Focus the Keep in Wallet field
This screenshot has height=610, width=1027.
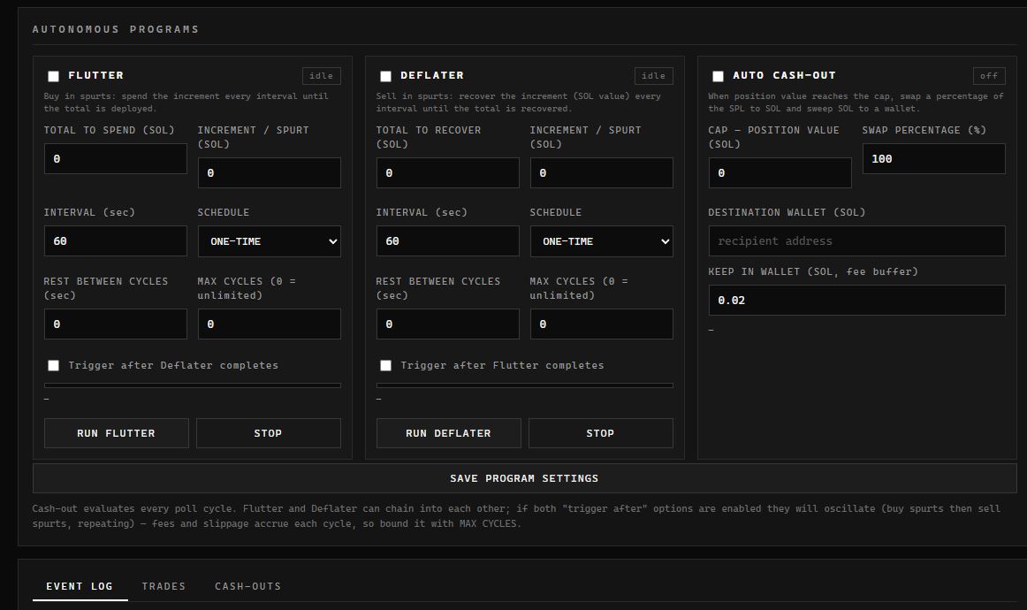pyautogui.click(x=856, y=300)
